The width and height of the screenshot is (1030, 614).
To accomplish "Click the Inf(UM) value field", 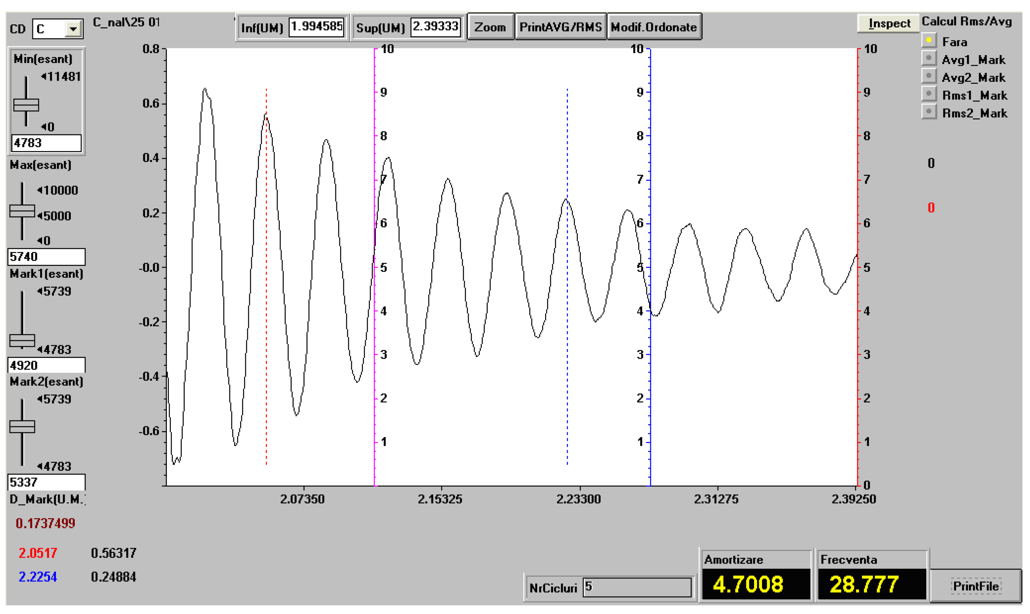I will tap(316, 27).
